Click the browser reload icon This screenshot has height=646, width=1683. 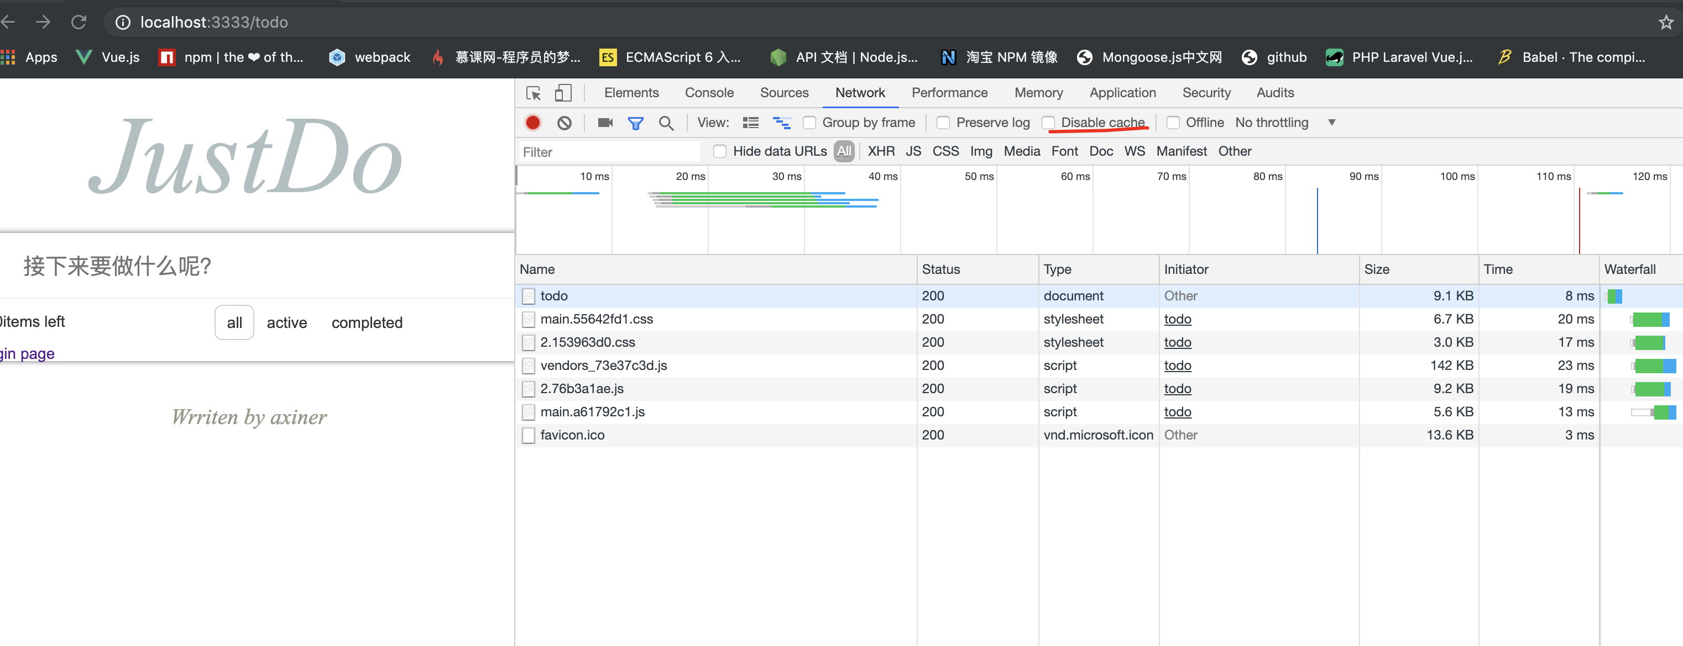[79, 22]
